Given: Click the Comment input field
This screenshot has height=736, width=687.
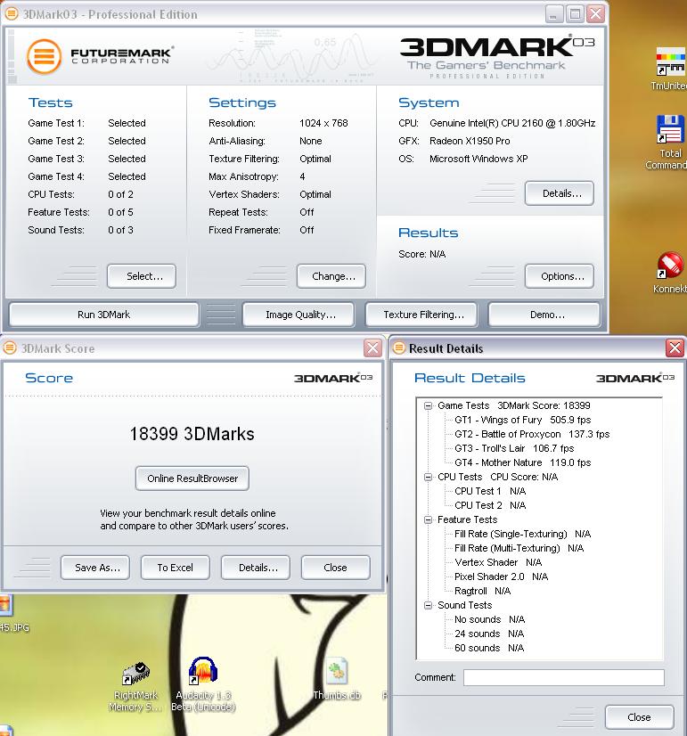Looking at the screenshot, I should pos(564,677).
